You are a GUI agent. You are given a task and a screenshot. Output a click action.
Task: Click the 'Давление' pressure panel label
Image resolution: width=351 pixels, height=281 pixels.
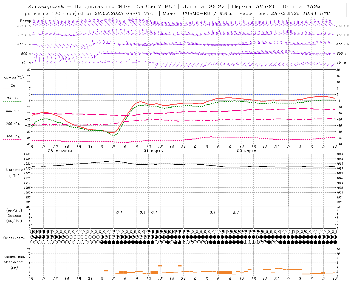pyautogui.click(x=14, y=170)
